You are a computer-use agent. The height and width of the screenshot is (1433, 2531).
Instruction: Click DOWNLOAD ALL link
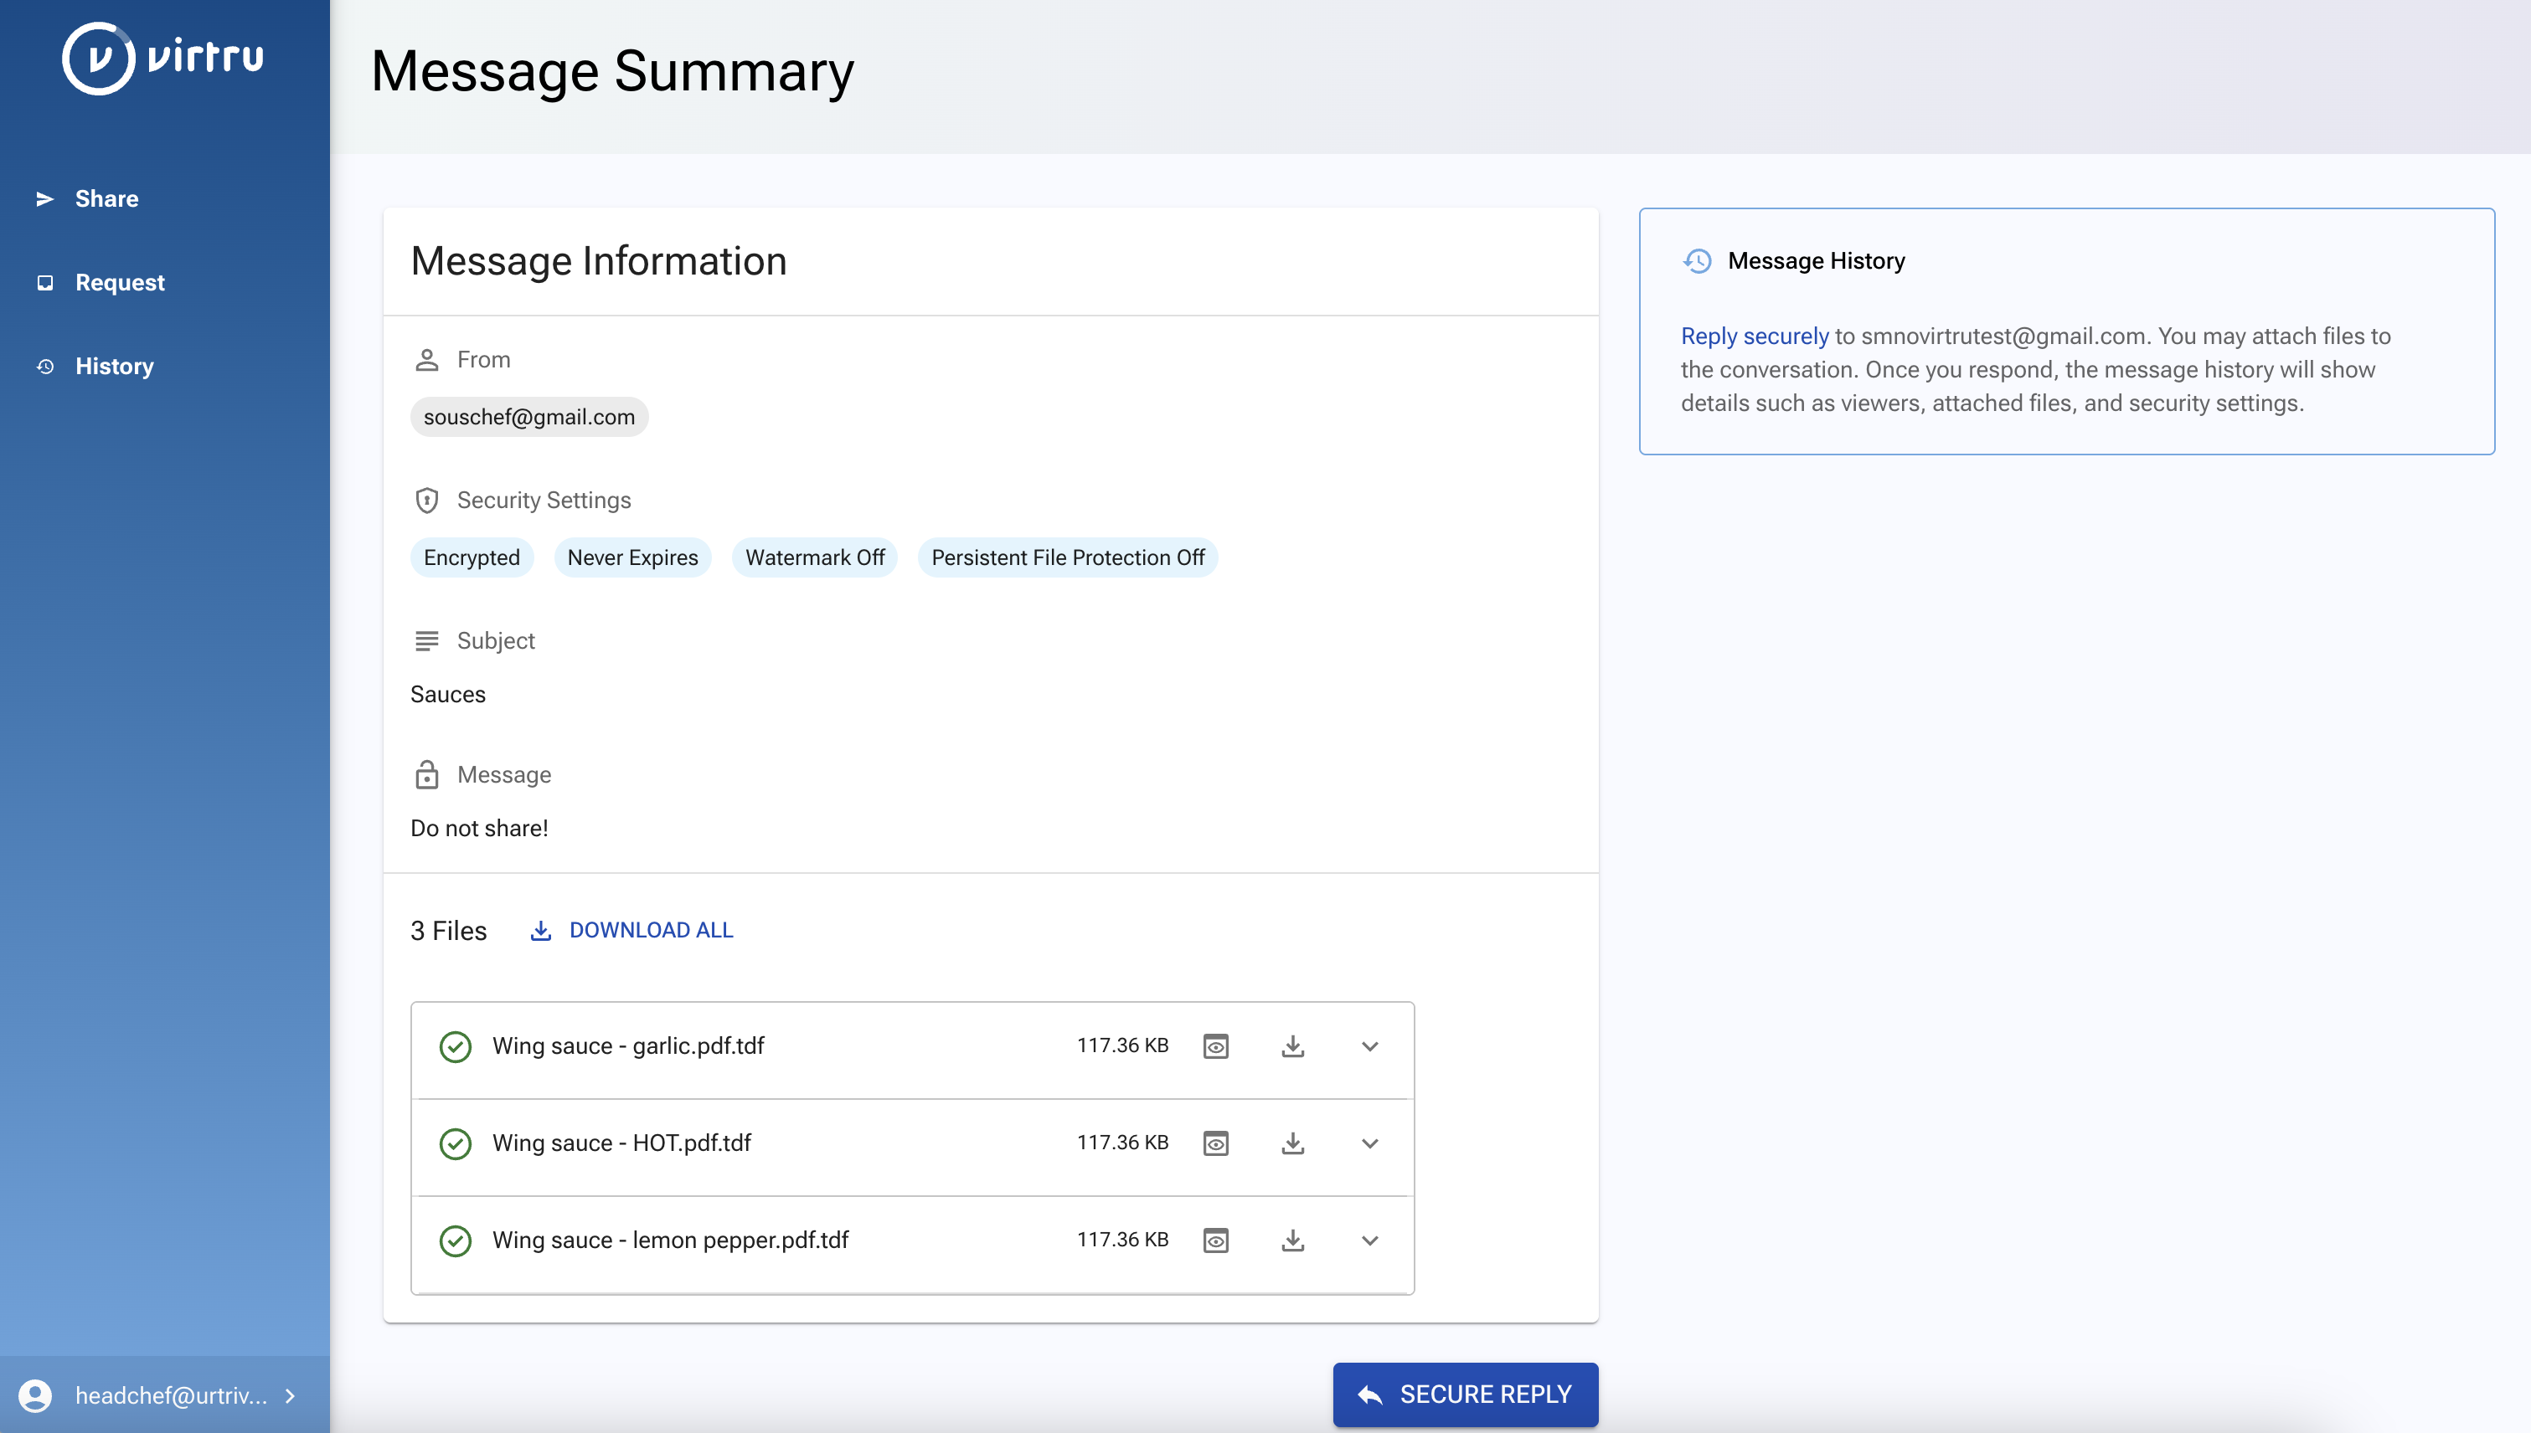[x=651, y=930]
